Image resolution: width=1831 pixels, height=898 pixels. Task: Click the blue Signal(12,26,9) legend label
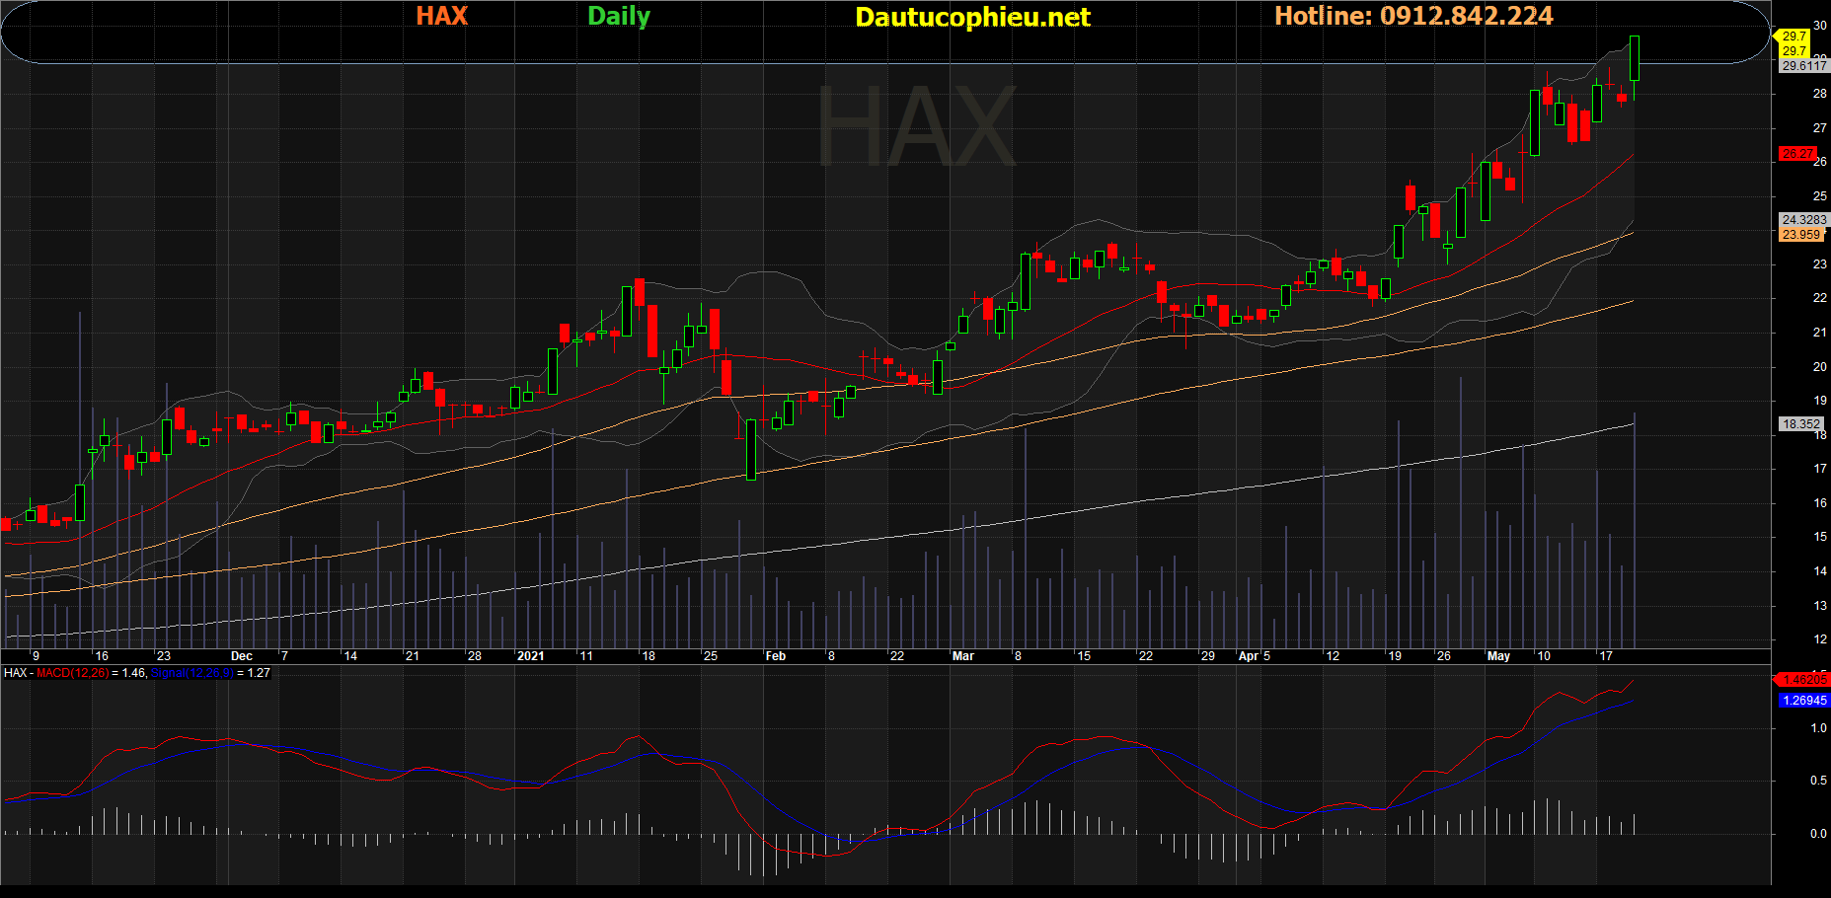coord(191,673)
